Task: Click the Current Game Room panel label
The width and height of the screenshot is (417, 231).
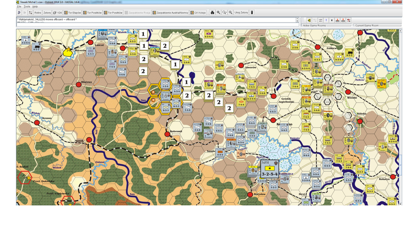Action: click(x=367, y=26)
